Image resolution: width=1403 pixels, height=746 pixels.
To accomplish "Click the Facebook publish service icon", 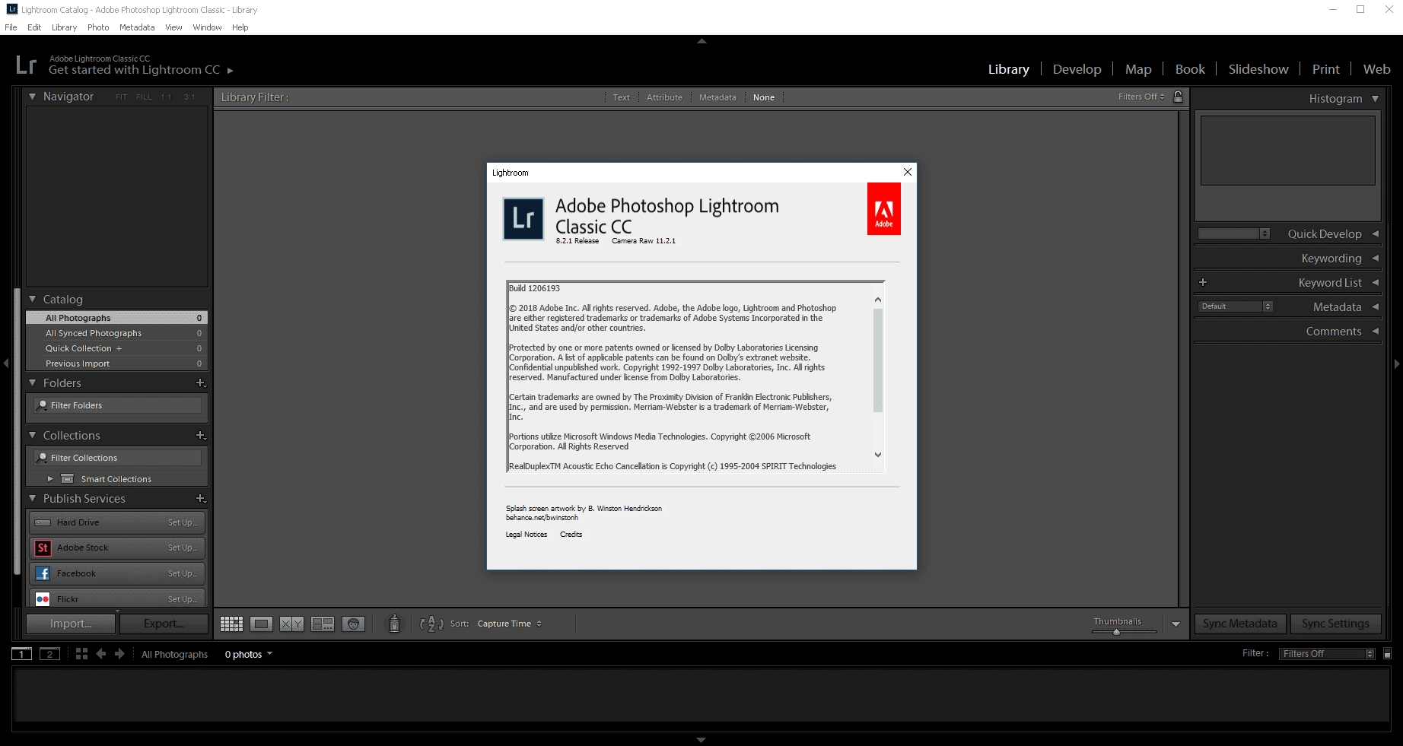I will pyautogui.click(x=43, y=573).
